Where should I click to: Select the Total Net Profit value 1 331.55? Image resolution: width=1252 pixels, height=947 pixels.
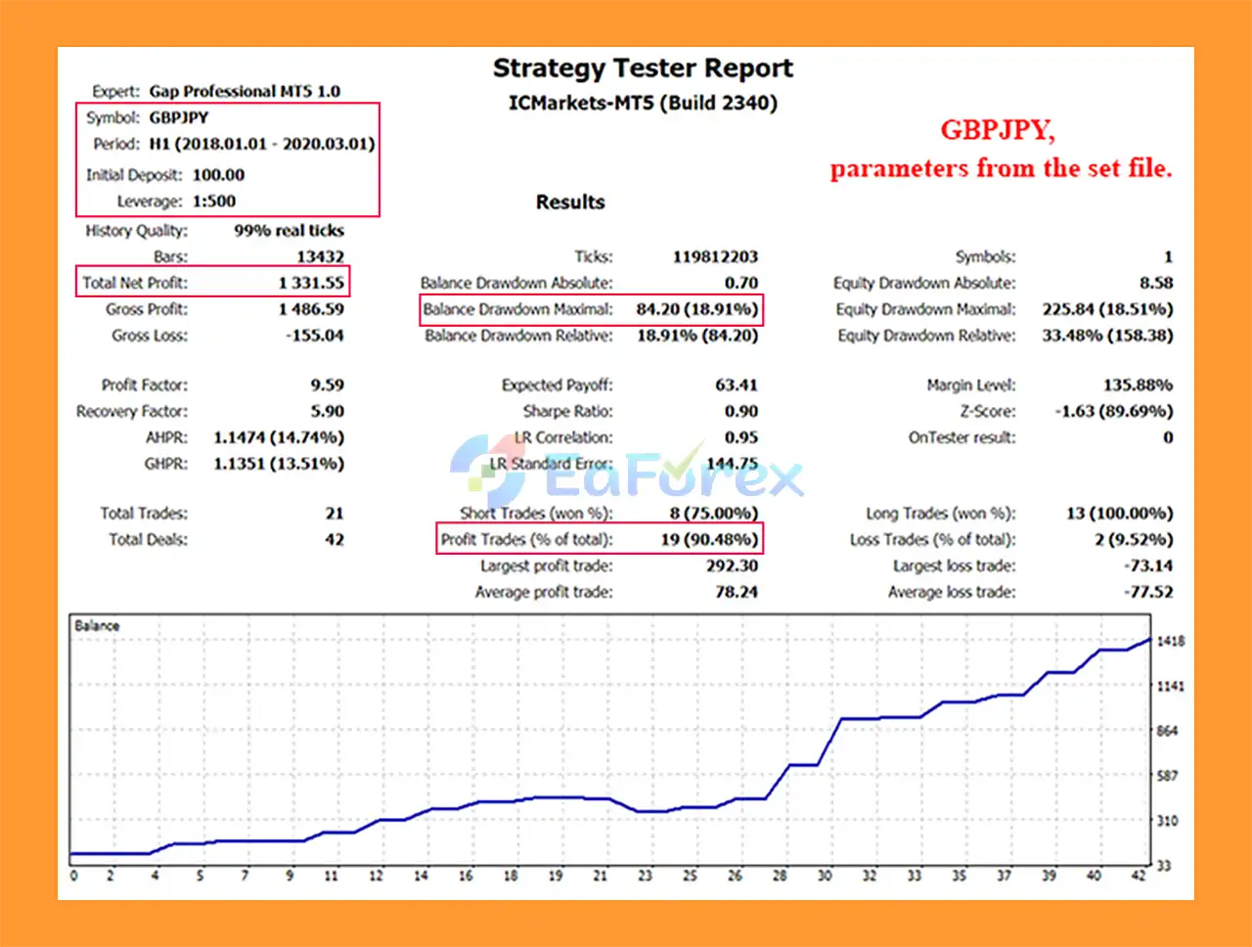point(311,283)
